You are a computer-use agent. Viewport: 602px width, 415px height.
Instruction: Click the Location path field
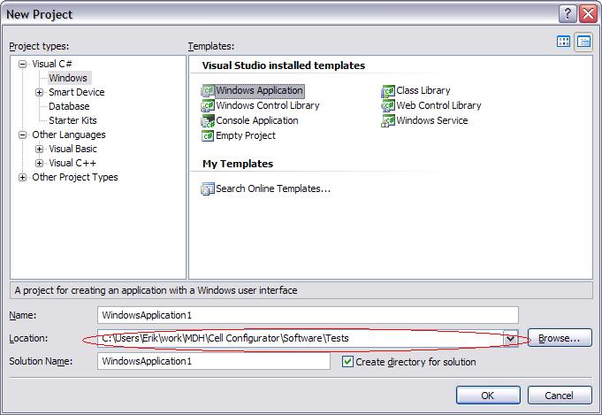[301, 338]
